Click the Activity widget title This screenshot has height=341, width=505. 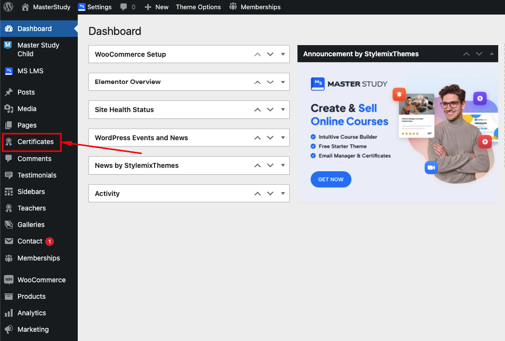[x=107, y=194]
